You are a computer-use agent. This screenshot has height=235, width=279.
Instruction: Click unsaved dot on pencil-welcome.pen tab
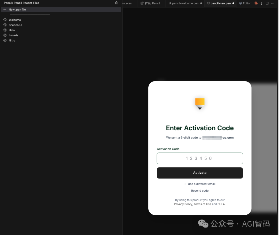point(201,3)
